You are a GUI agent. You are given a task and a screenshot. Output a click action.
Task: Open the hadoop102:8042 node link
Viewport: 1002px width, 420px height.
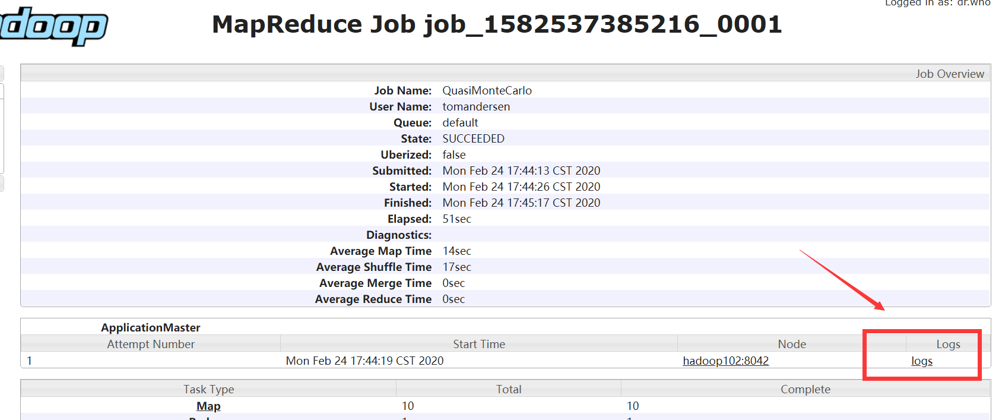click(725, 361)
